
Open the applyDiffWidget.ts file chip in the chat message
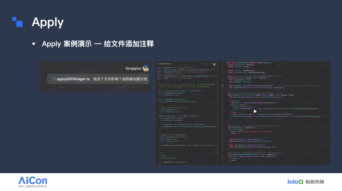(x=71, y=79)
